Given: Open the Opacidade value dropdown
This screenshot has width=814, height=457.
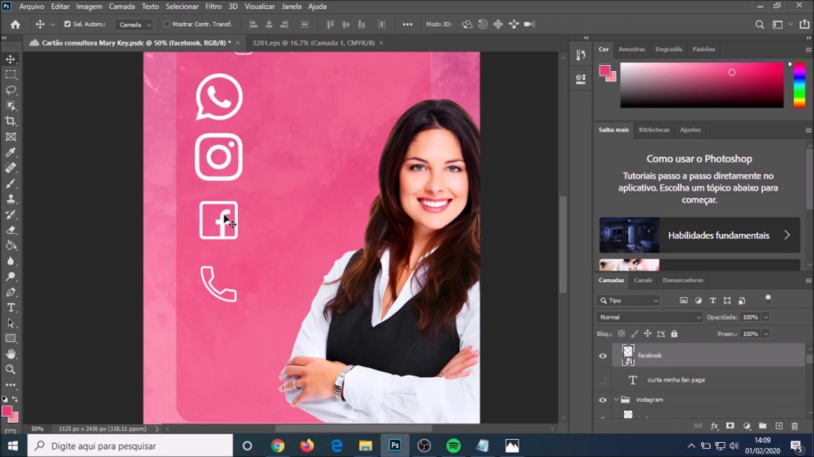Looking at the screenshot, I should pos(766,317).
